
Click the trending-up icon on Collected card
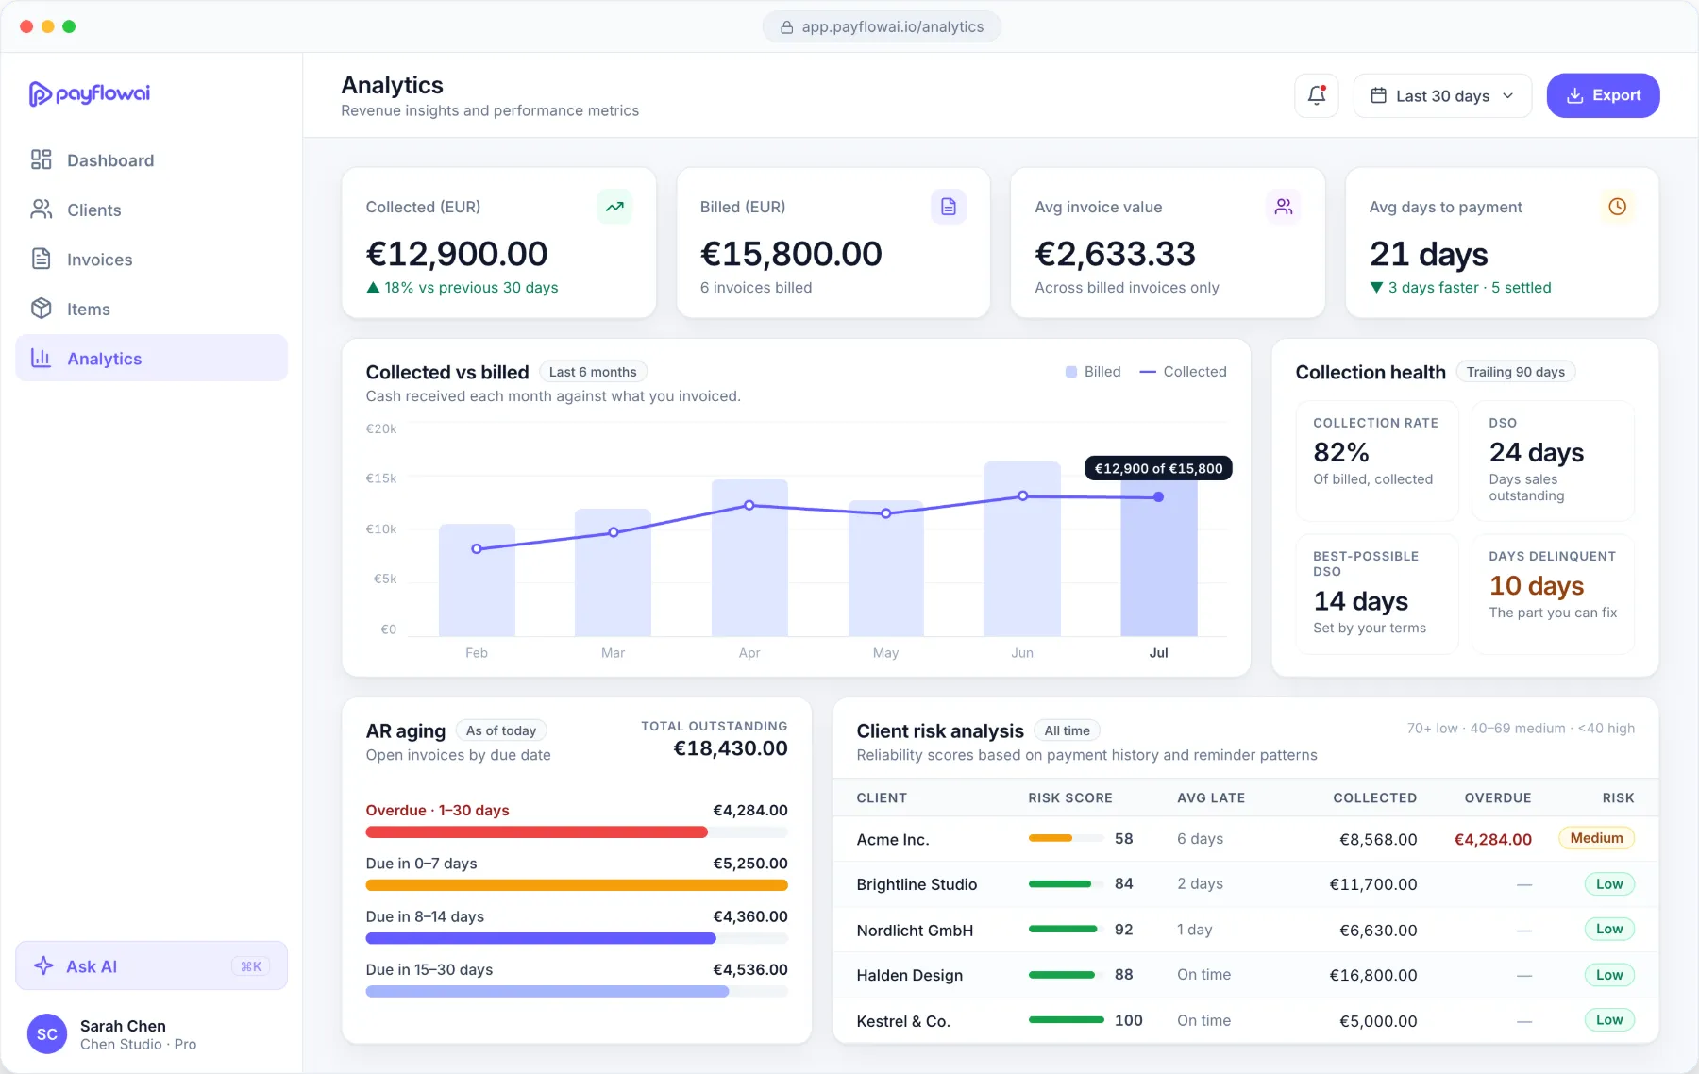pyautogui.click(x=614, y=207)
